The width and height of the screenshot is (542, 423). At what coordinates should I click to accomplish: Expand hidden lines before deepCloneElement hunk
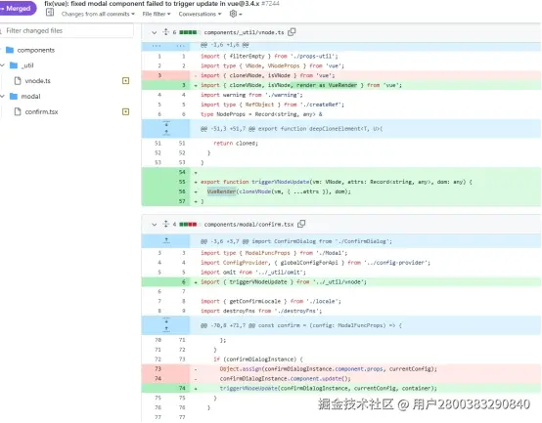[x=166, y=128]
